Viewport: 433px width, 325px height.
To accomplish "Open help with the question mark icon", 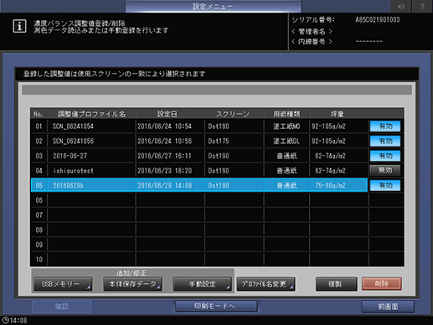I will [x=422, y=6].
